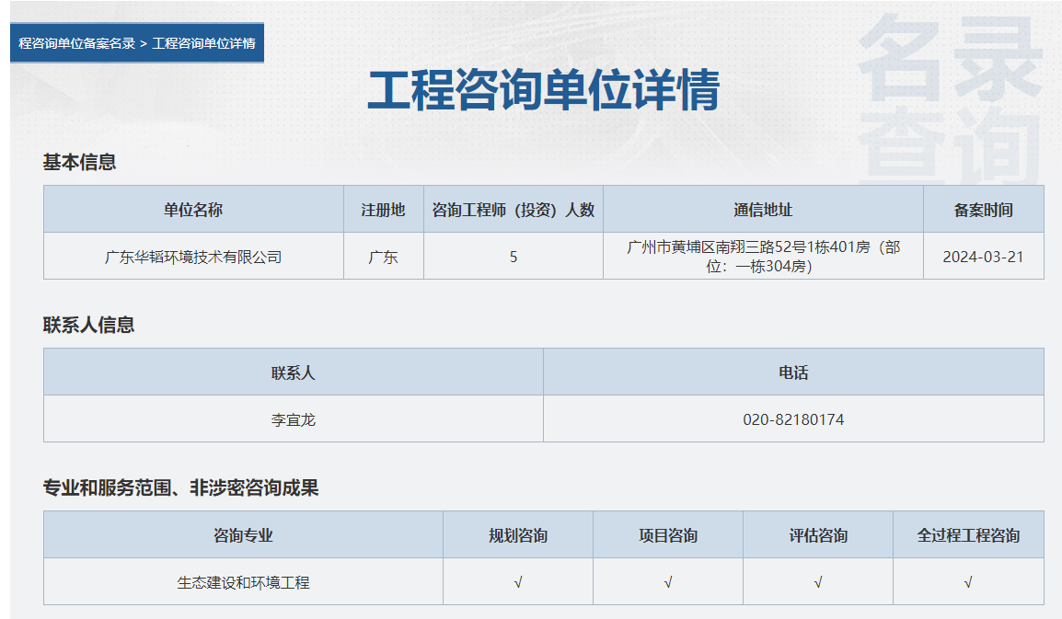This screenshot has width=1062, height=619.
Task: Click the 评估咨询 column header
Action: 818,535
